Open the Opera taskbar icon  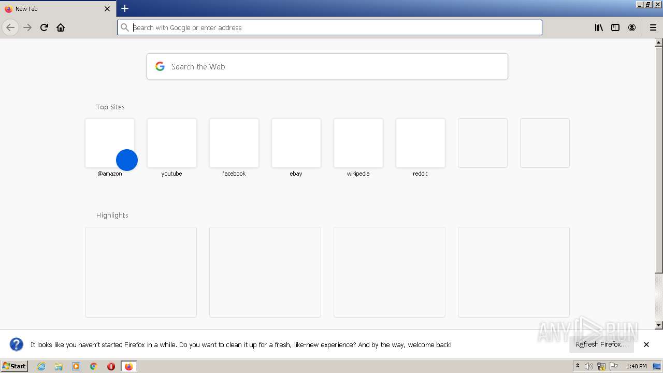pos(111,366)
